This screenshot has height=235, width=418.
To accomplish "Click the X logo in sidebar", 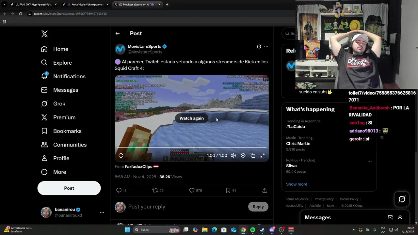I will click(44, 34).
